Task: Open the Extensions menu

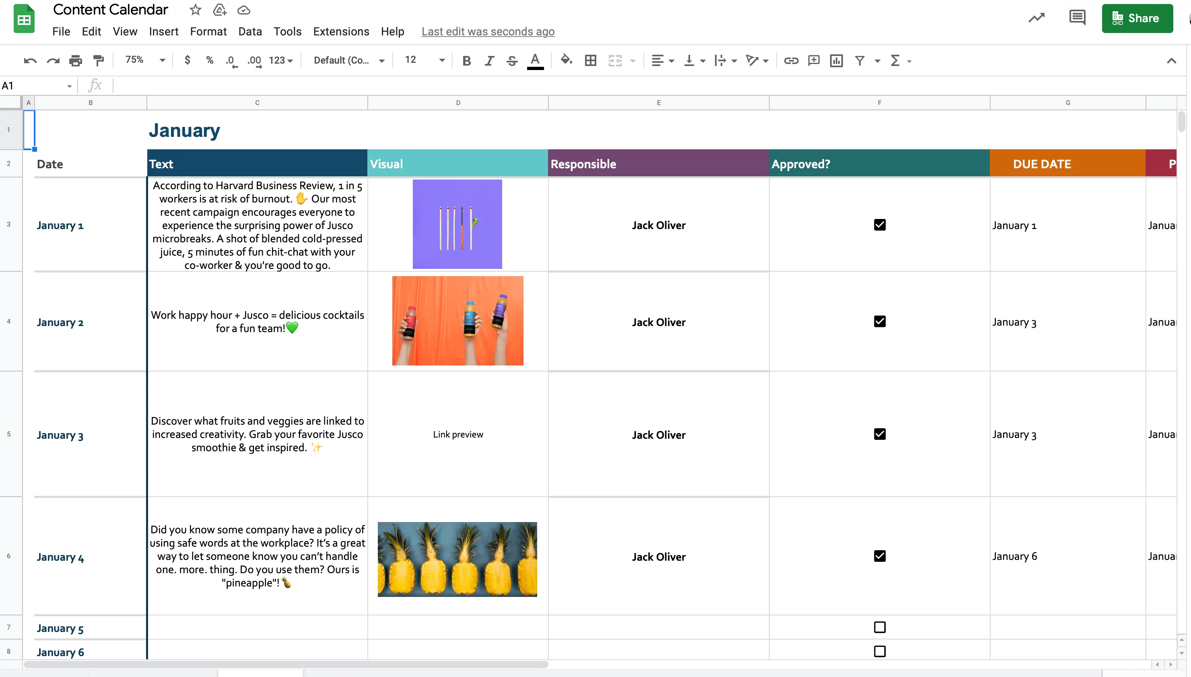Action: click(341, 31)
